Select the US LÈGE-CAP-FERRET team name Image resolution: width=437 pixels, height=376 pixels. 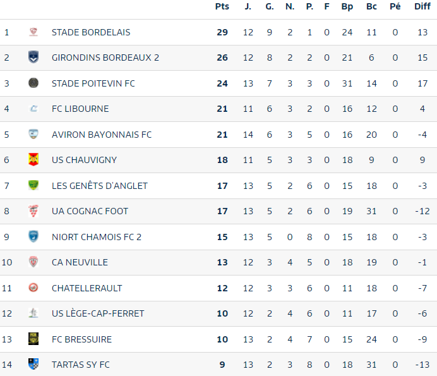(98, 313)
